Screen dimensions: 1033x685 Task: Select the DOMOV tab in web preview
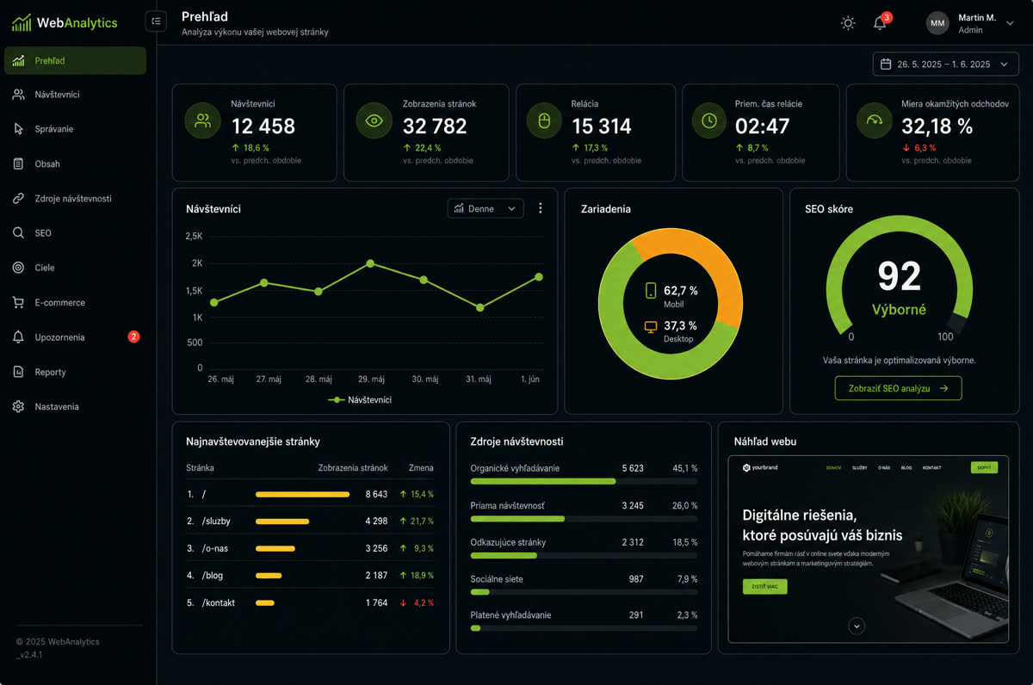click(x=833, y=468)
